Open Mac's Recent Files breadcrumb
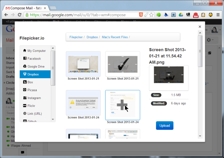The height and width of the screenshot is (158, 224). pos(115,37)
